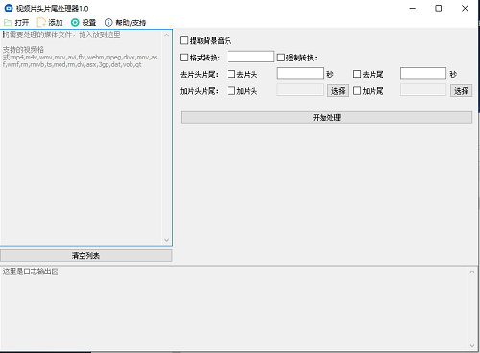Open 设置 via the green gear icon
480x353 pixels.
[75, 23]
